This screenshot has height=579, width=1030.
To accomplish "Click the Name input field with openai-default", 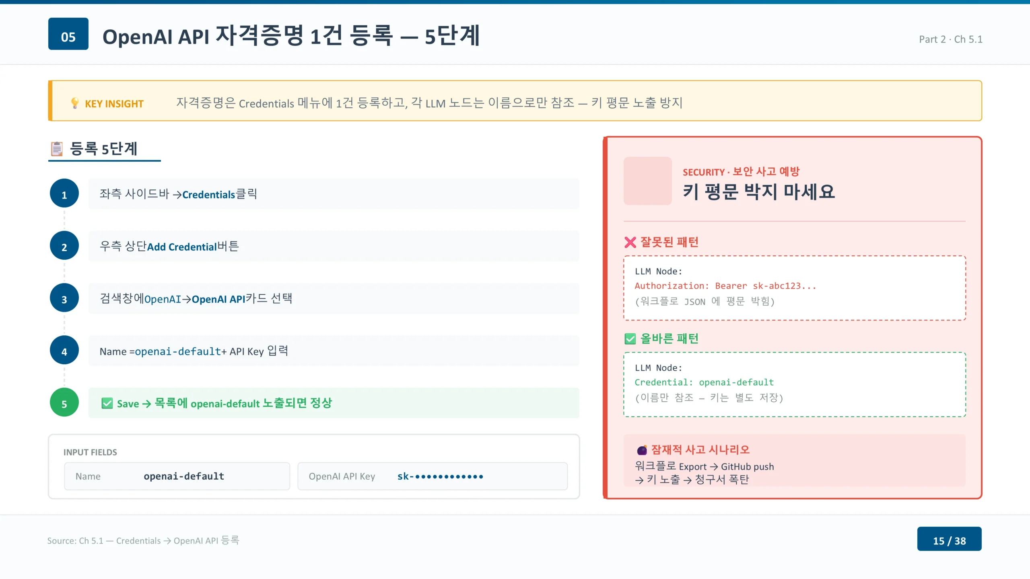I will (x=177, y=476).
